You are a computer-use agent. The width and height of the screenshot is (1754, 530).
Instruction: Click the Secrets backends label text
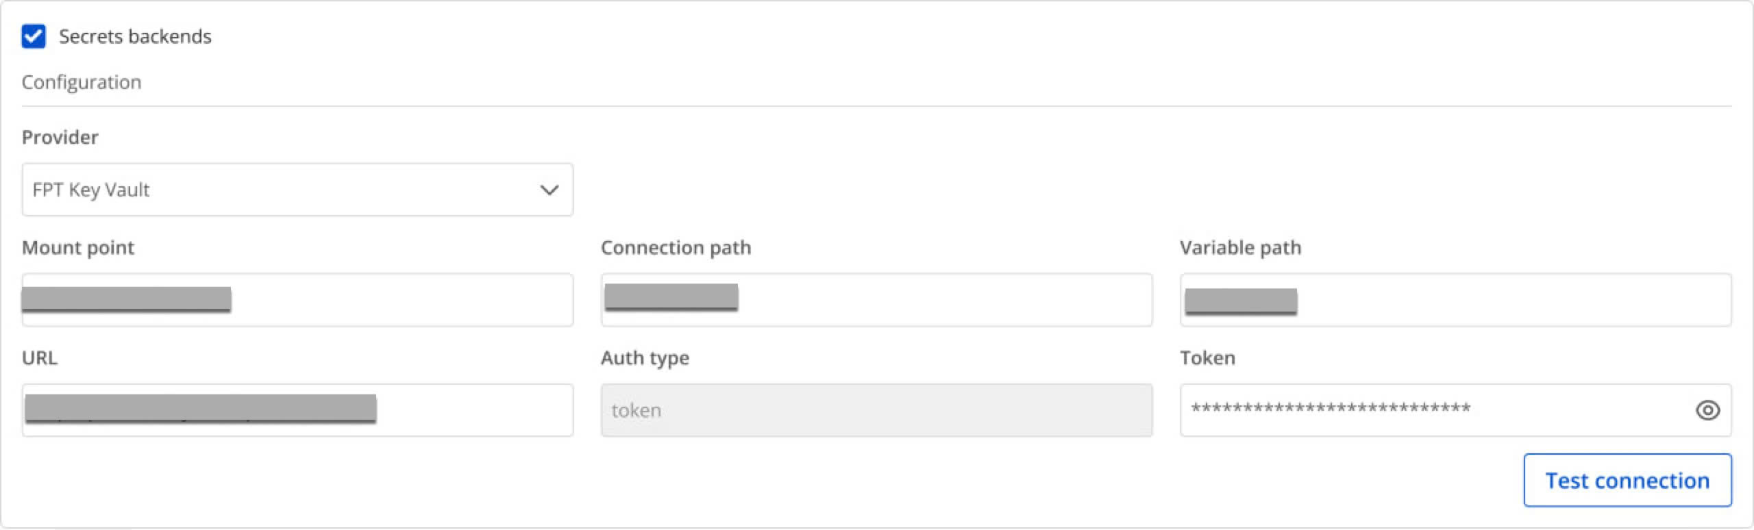pos(135,36)
